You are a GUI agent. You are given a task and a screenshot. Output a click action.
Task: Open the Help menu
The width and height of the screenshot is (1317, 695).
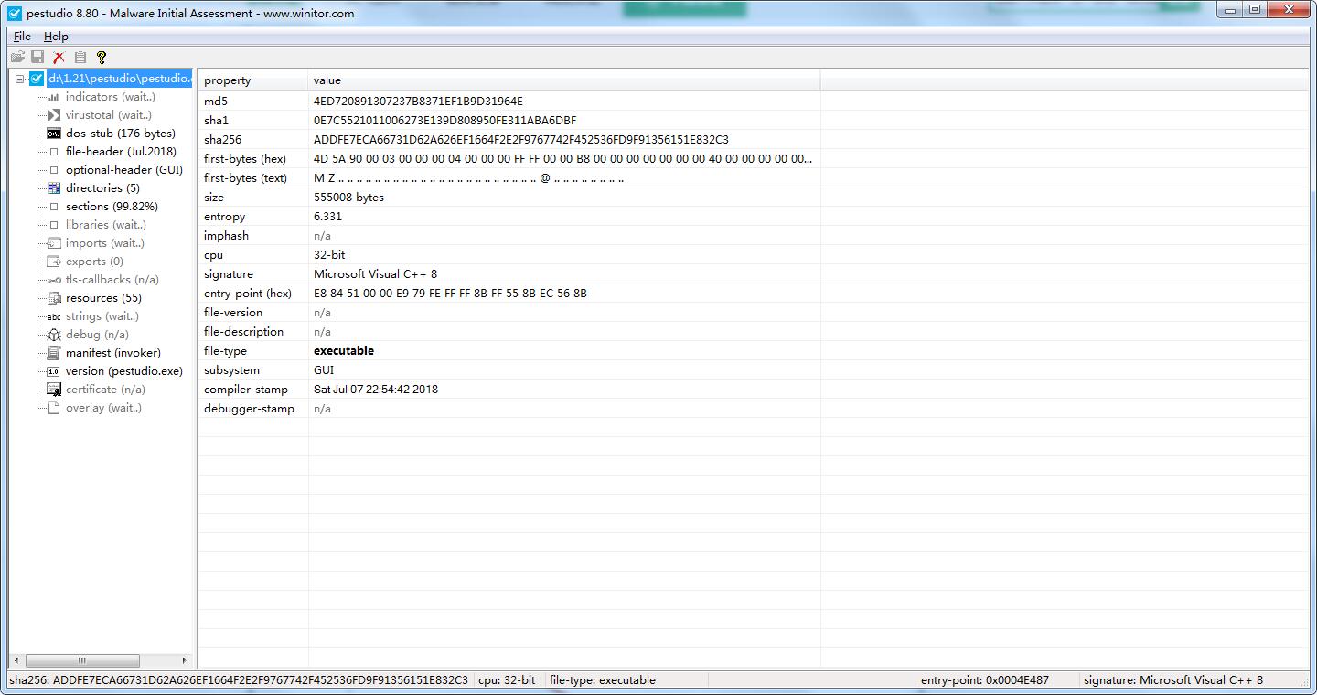[x=56, y=37]
